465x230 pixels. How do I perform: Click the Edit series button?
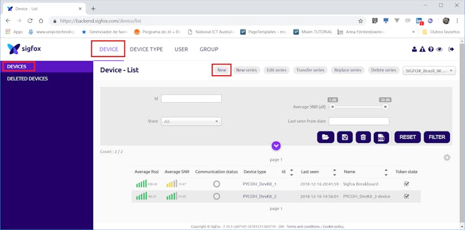pyautogui.click(x=276, y=70)
